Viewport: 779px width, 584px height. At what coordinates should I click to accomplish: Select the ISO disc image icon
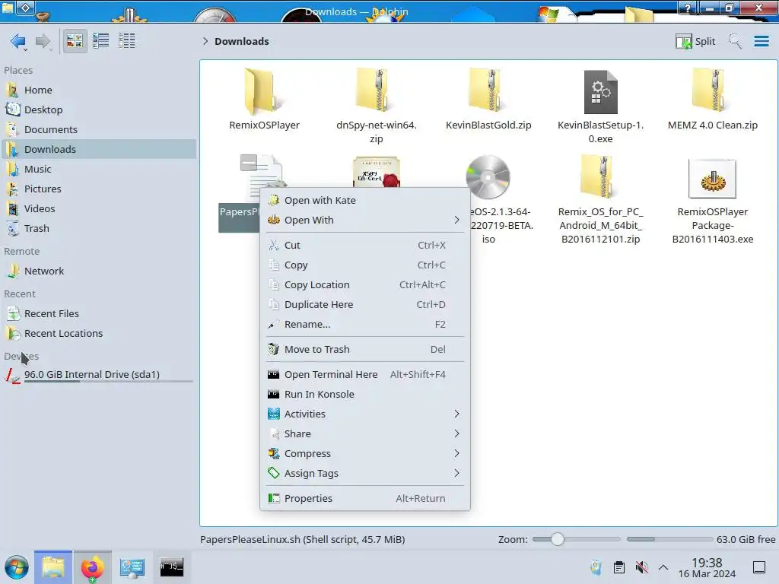[x=488, y=177]
